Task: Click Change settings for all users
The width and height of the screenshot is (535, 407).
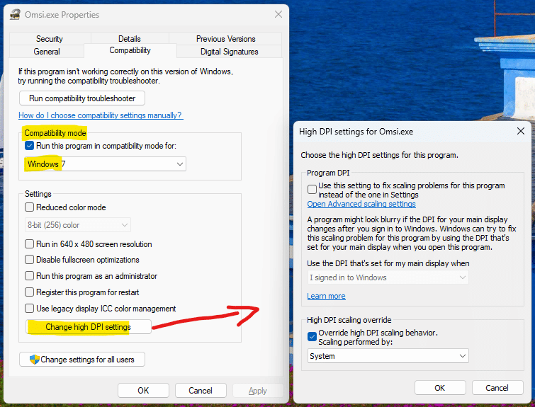Action: [82, 360]
